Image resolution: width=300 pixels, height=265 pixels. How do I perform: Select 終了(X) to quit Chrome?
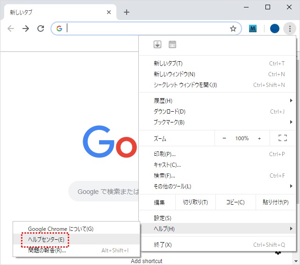coord(217,245)
